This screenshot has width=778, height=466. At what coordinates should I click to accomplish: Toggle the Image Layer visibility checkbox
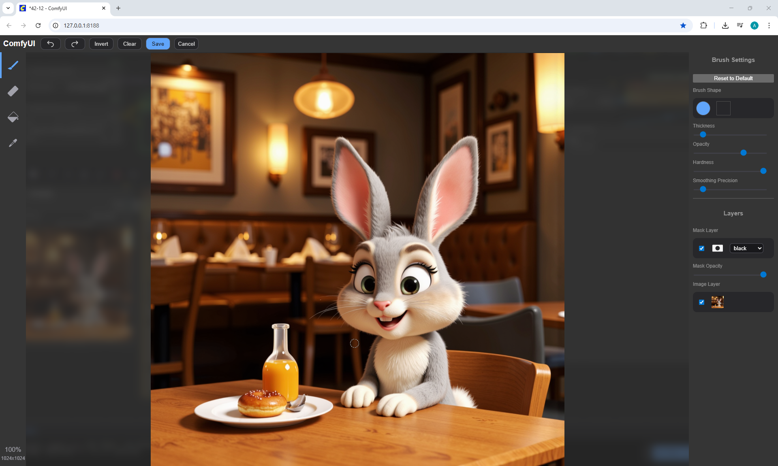point(702,302)
